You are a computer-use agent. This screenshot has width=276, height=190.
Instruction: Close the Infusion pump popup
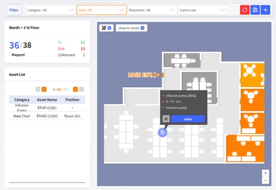pyautogui.click(x=166, y=119)
